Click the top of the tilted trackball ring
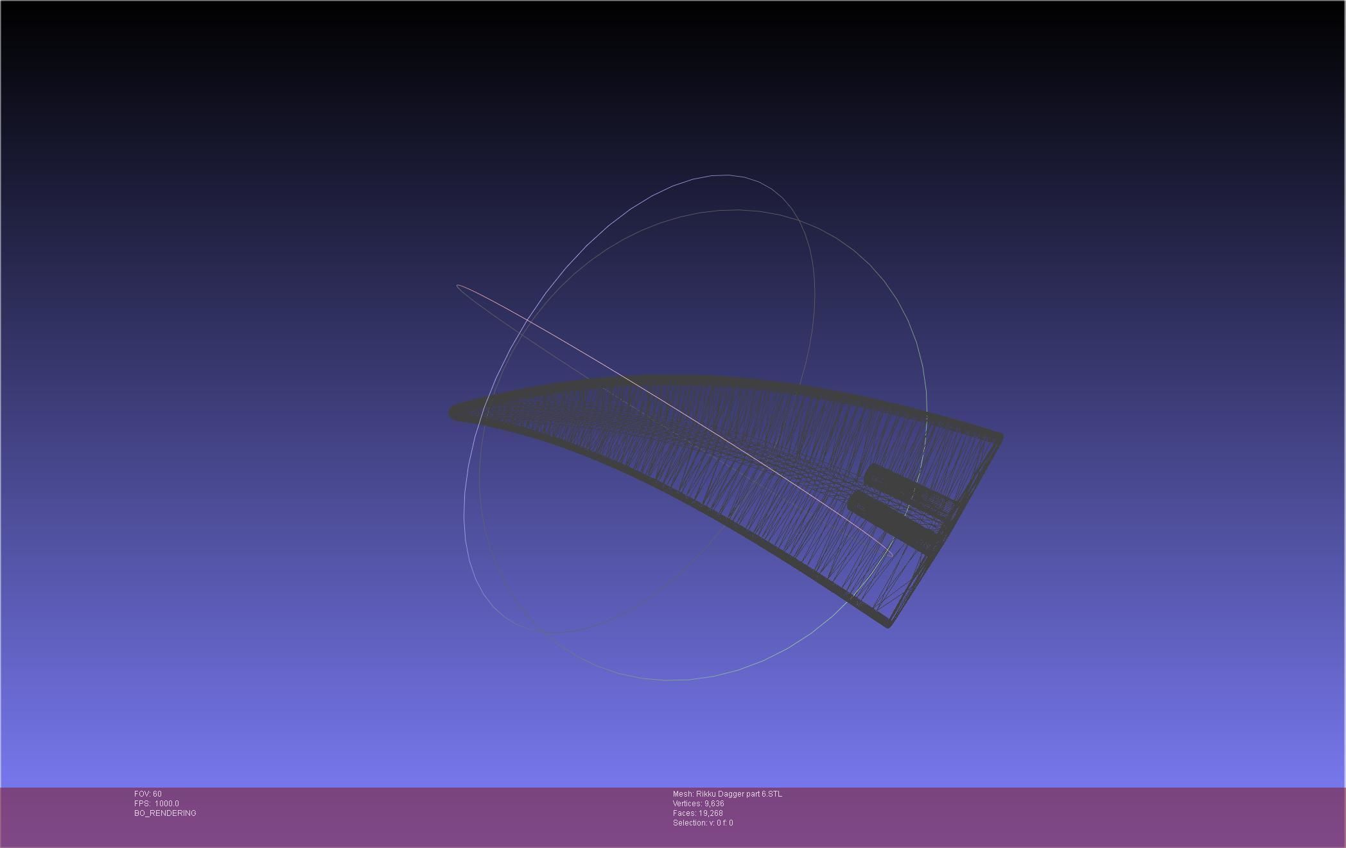 click(x=728, y=175)
